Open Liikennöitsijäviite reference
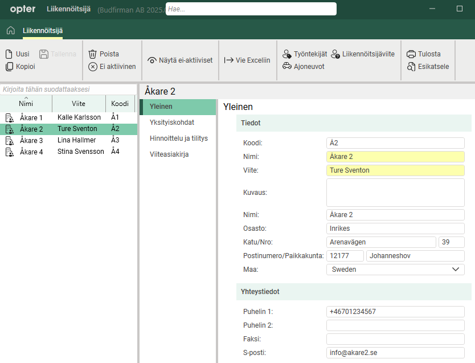This screenshot has height=363, width=475. [x=363, y=54]
